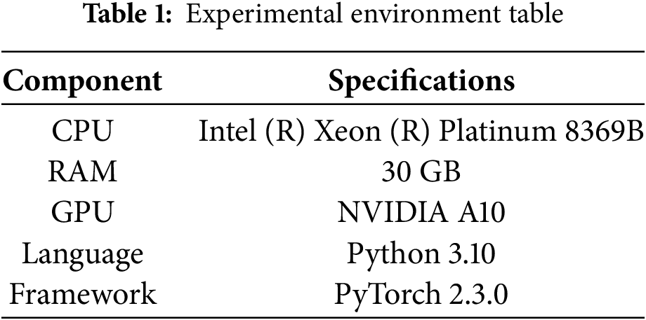
Task: Click the "30 GB" specification value
Action: point(421,172)
